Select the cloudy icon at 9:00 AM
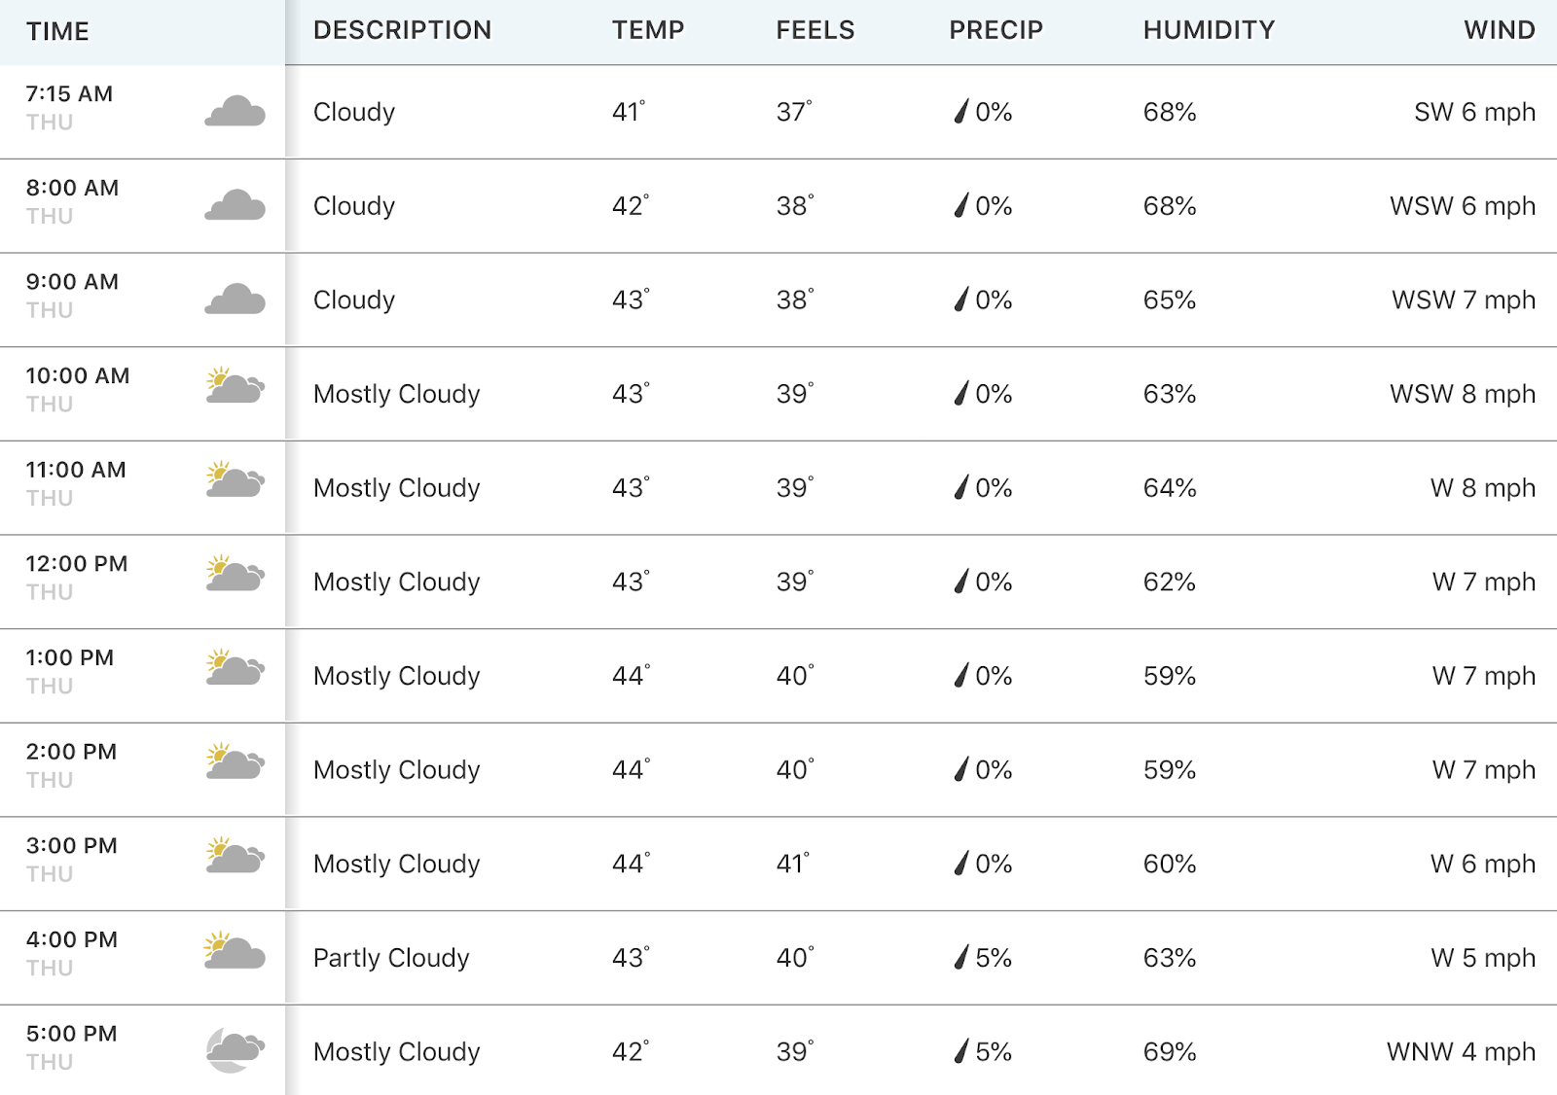The height and width of the screenshot is (1095, 1557). 235,300
